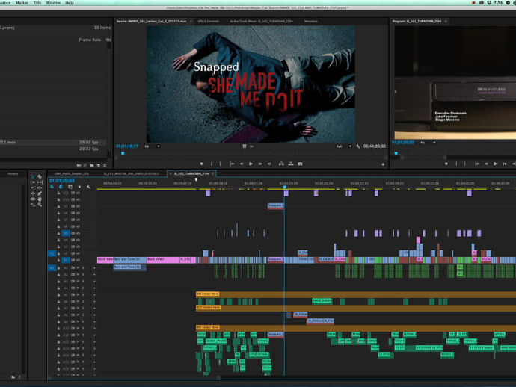Open the Metadata panel tab
516x387 pixels.
pos(310,21)
